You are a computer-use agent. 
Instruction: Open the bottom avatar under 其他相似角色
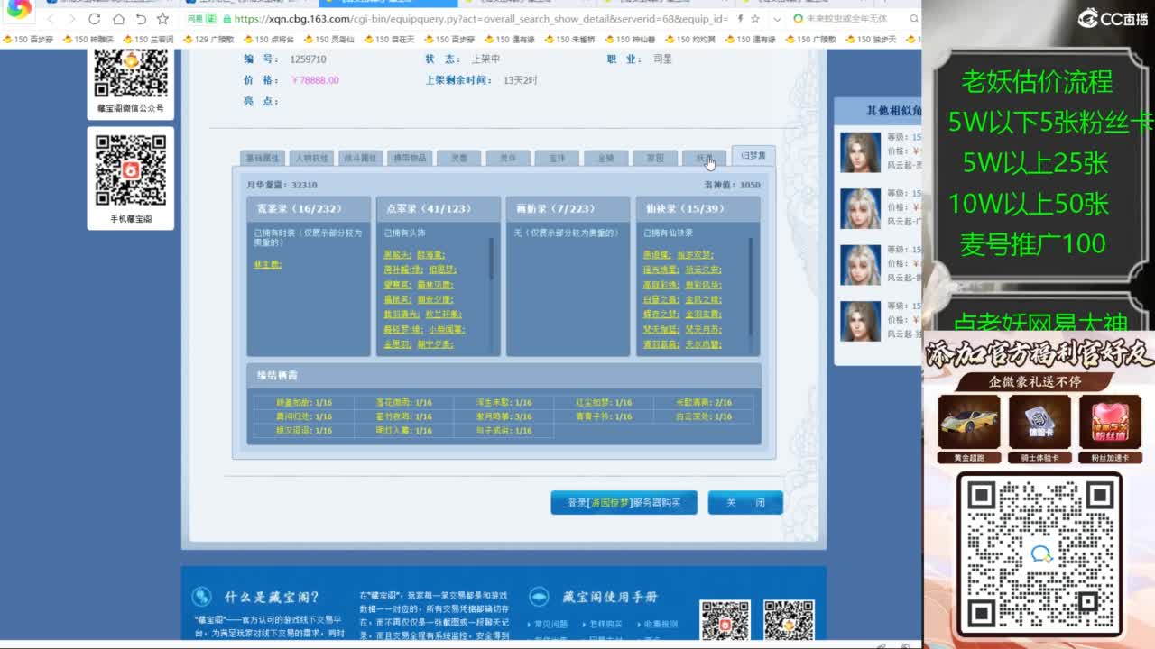(x=860, y=321)
